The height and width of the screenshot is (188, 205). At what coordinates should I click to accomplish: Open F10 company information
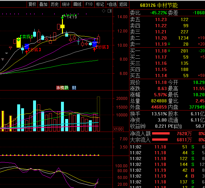coord(89,4)
